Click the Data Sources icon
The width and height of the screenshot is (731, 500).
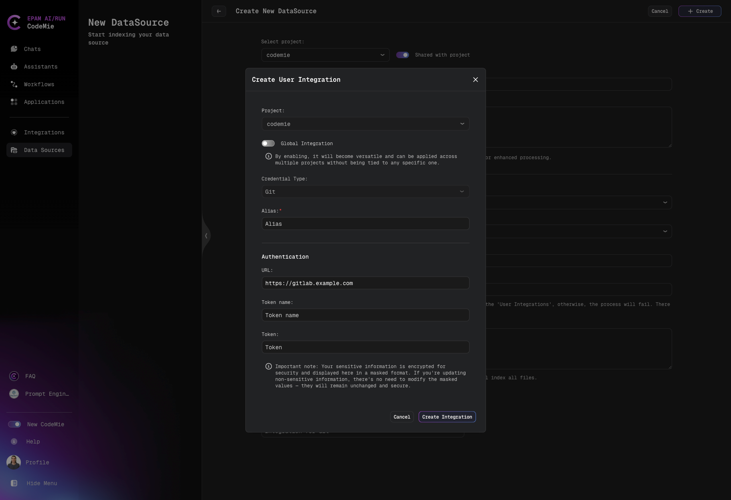14,150
